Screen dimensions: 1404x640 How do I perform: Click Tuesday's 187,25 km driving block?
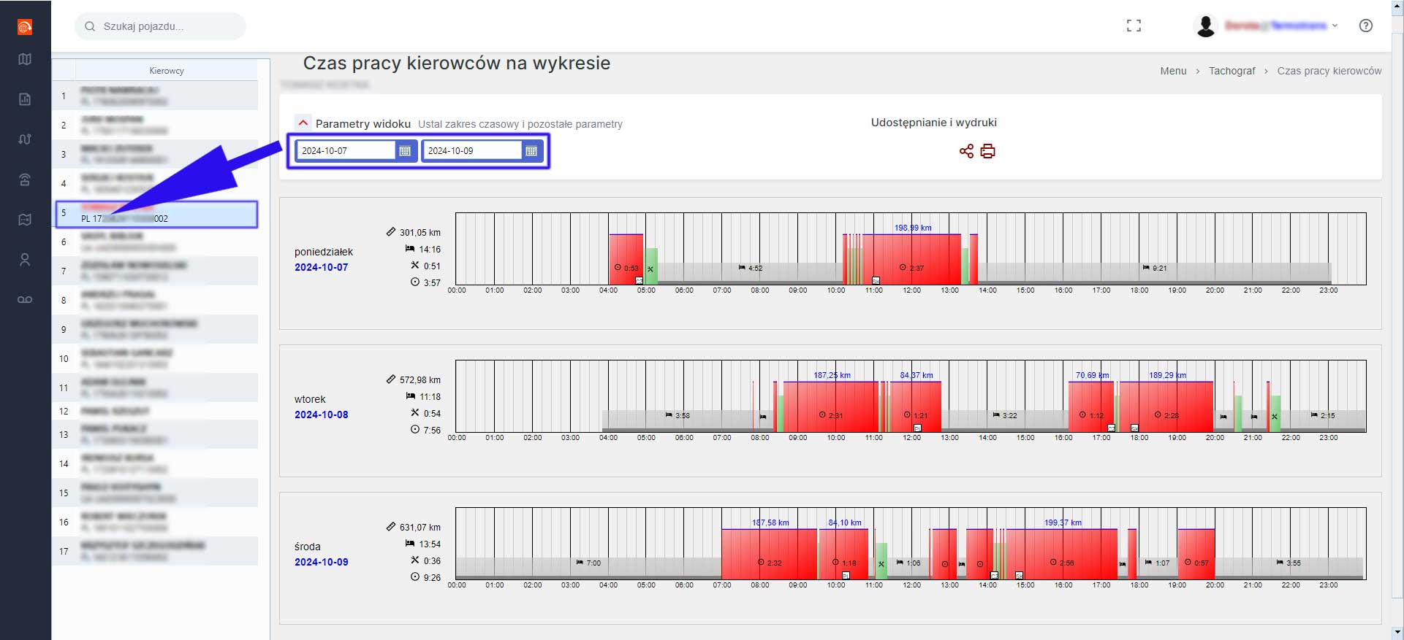coord(831,406)
